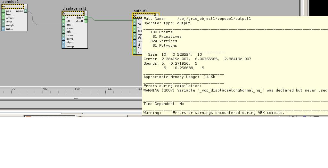Select the dispN output connector on displacenml1
This screenshot has width=328, height=168.
[86, 21]
